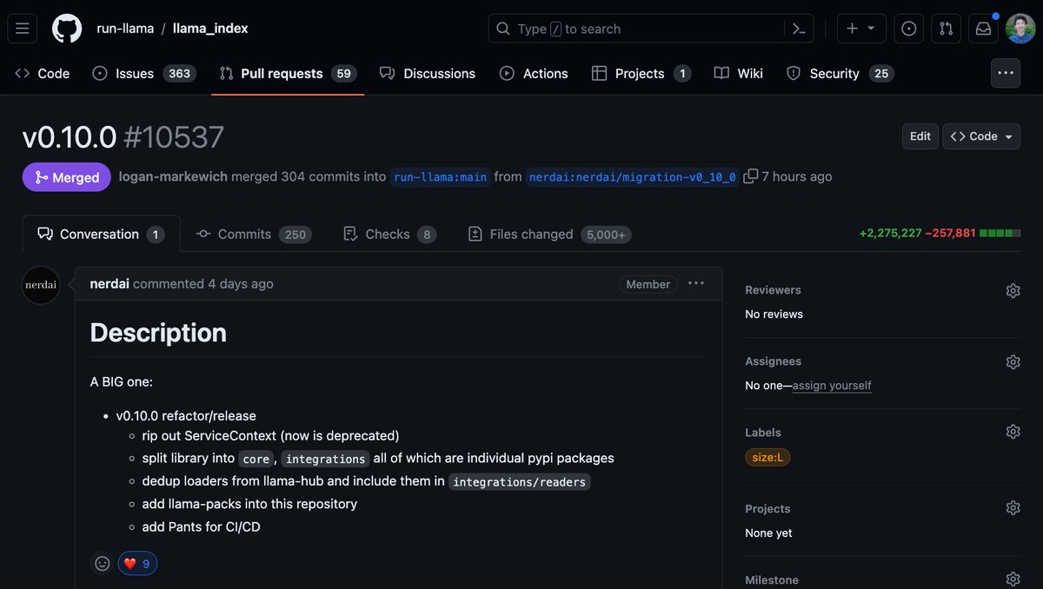Click the purple Merged status badge
1043x589 pixels.
coord(67,177)
